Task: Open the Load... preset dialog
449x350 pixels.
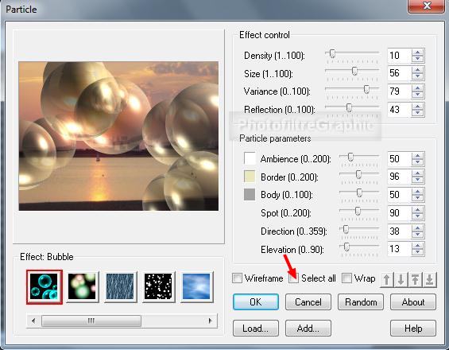Action: coord(256,329)
